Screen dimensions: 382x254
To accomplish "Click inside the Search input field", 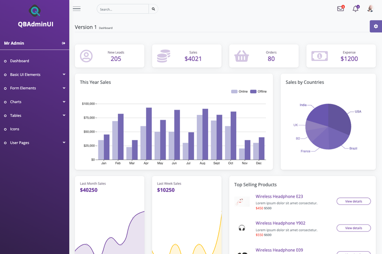I will [x=123, y=9].
